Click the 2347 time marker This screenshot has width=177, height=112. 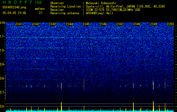120,24
